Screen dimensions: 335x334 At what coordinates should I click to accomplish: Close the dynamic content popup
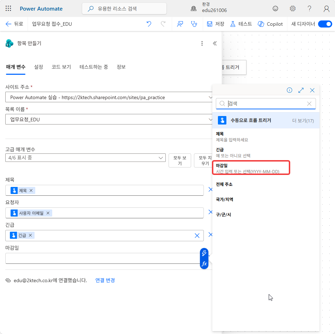312,90
